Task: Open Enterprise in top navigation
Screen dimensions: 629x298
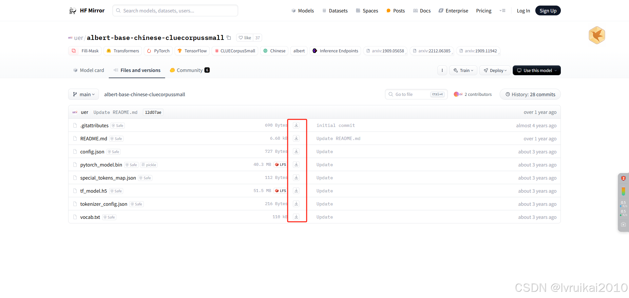Action: tap(453, 11)
